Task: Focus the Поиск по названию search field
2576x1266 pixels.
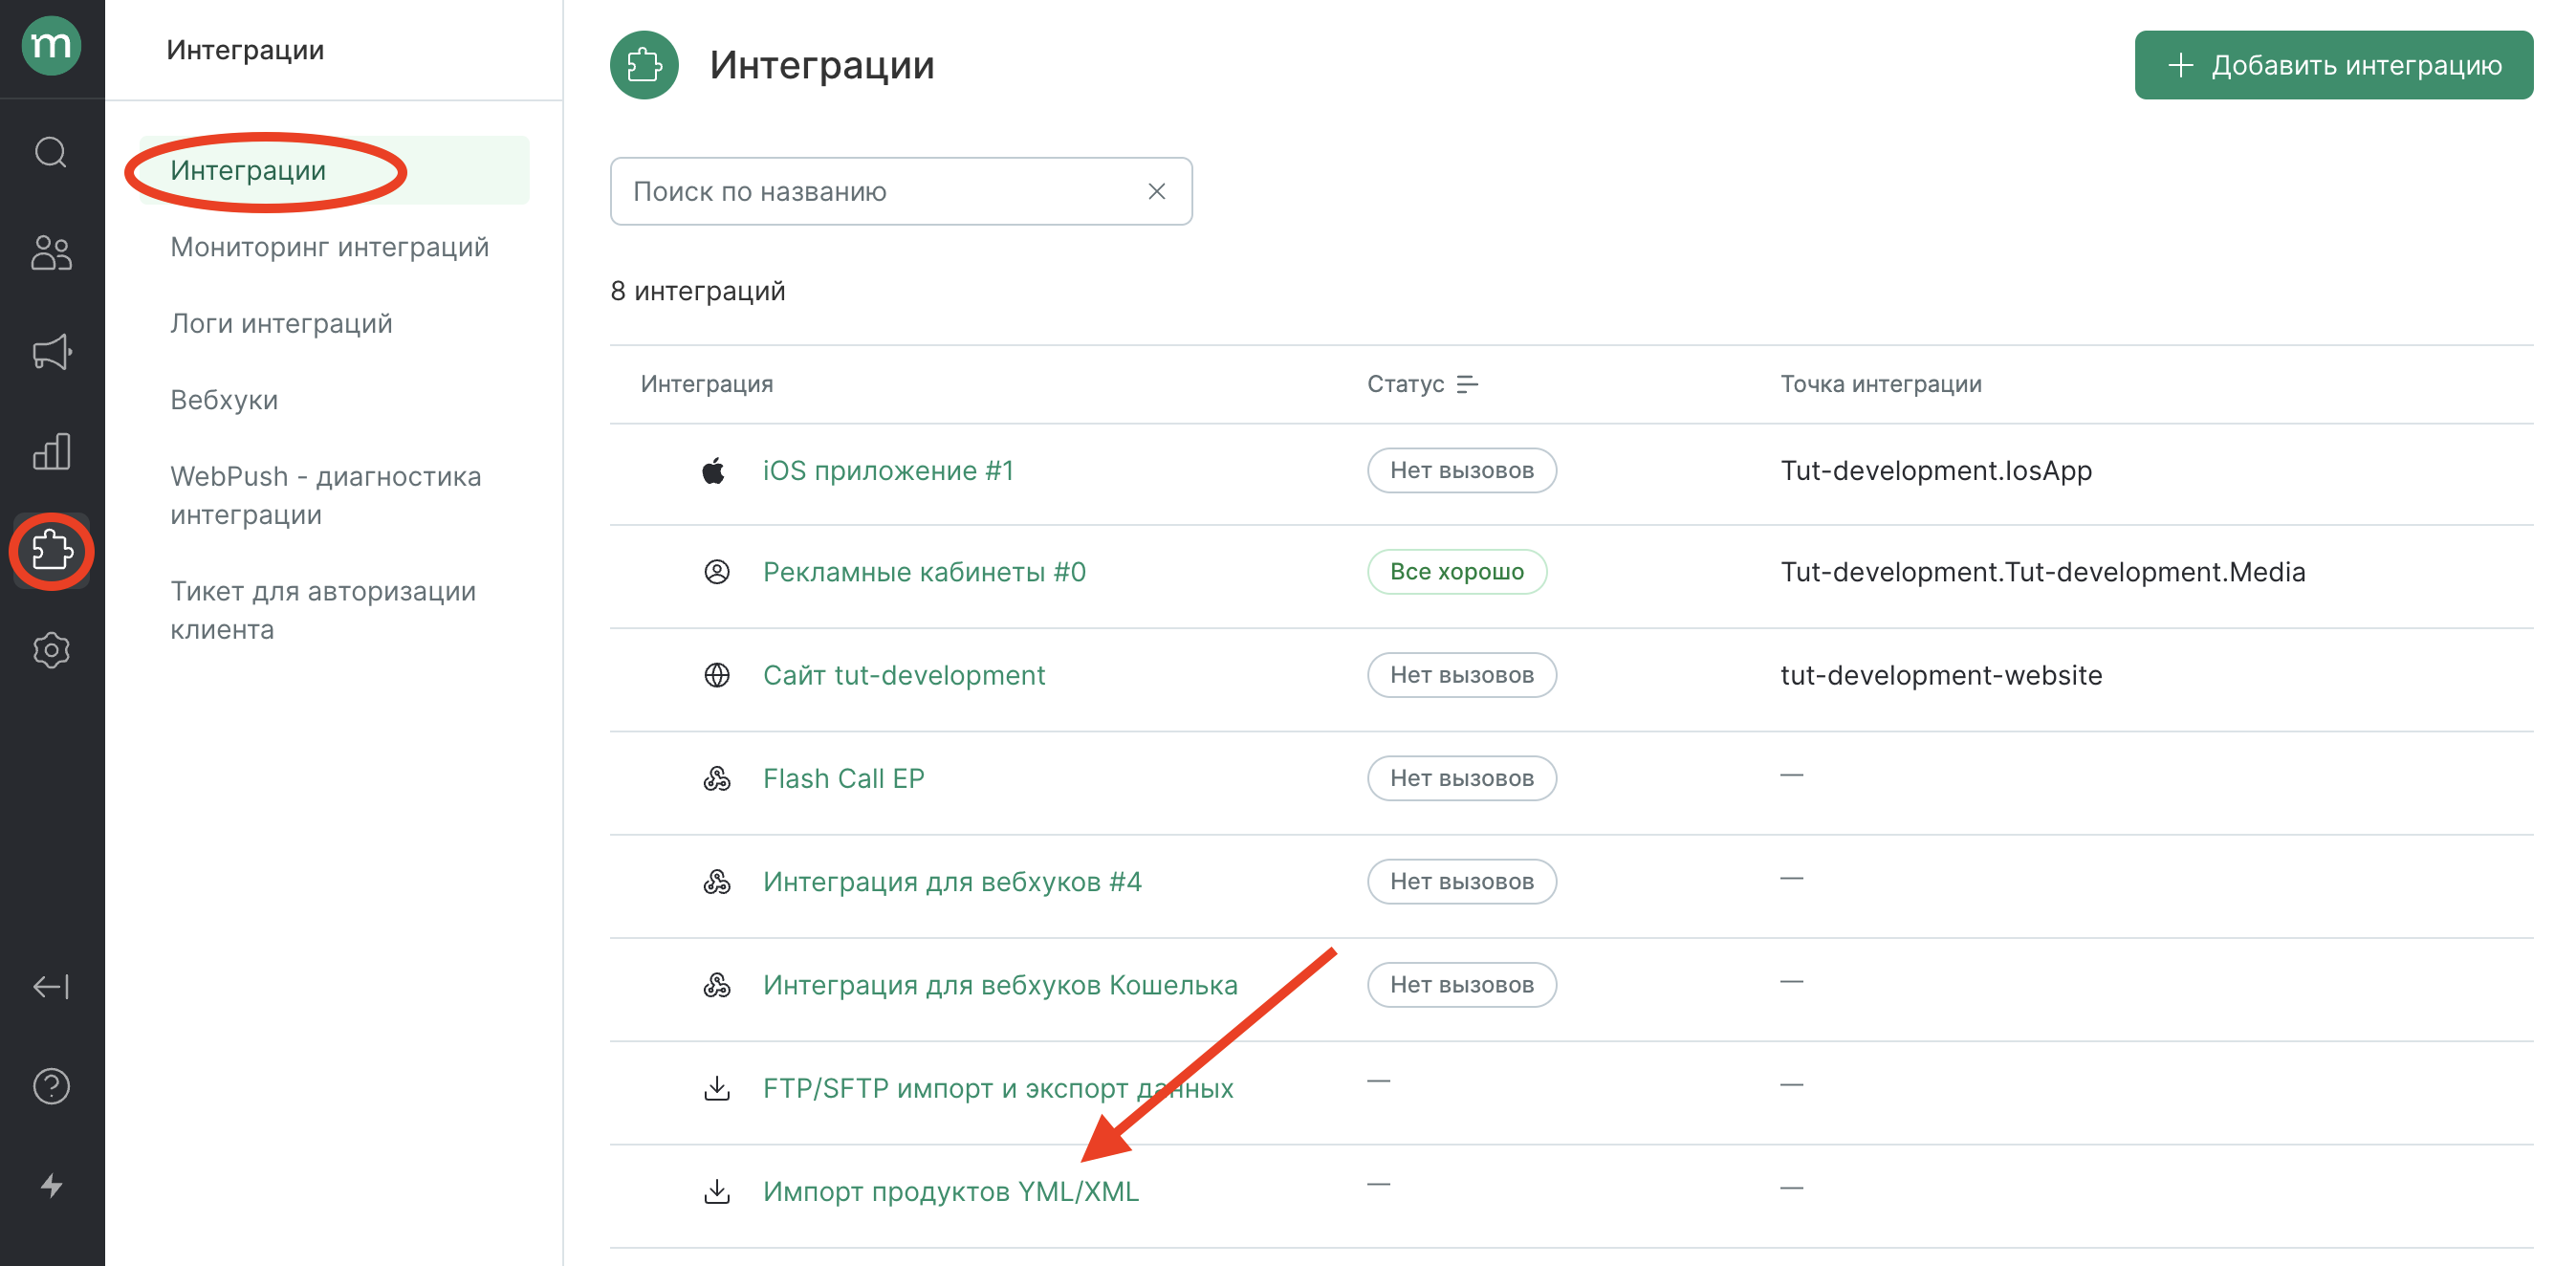Action: 900,191
